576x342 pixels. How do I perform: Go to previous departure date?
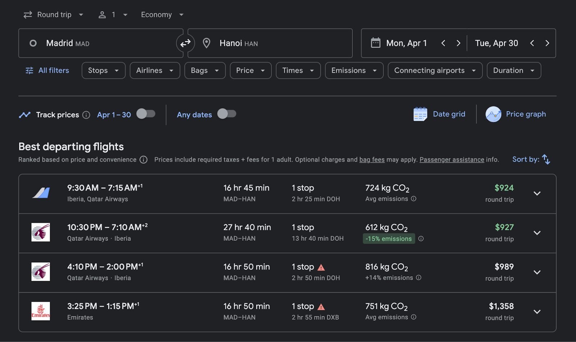[x=443, y=43]
